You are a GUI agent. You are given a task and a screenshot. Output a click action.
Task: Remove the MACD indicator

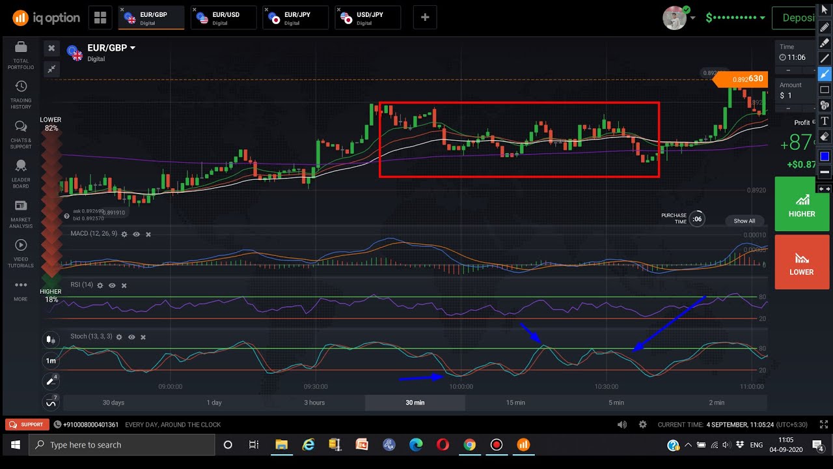tap(148, 234)
